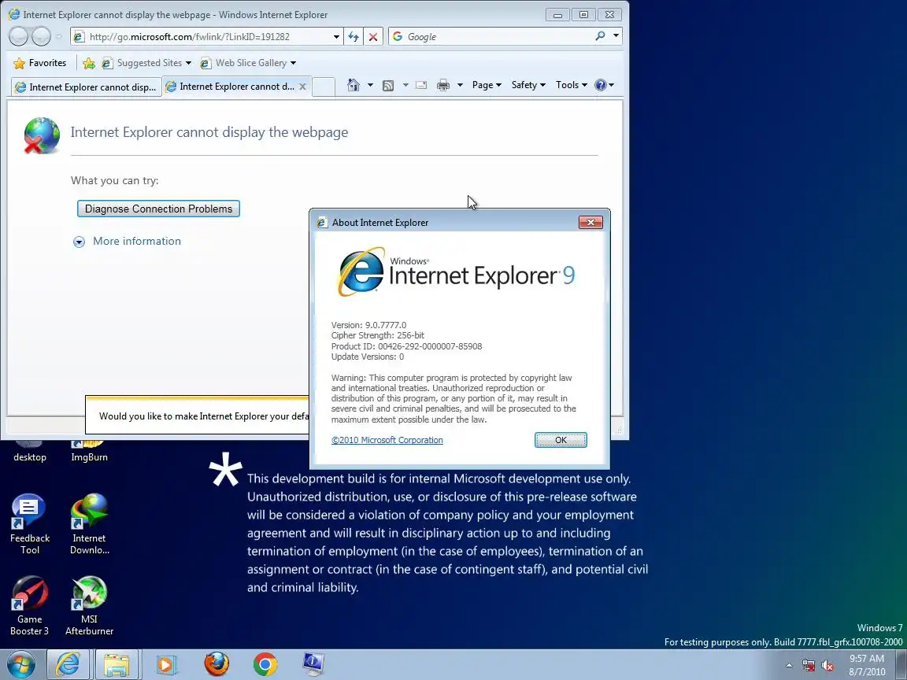Open the search provider dropdown arrow
Viewport: 907px width, 680px height.
pyautogui.click(x=616, y=36)
